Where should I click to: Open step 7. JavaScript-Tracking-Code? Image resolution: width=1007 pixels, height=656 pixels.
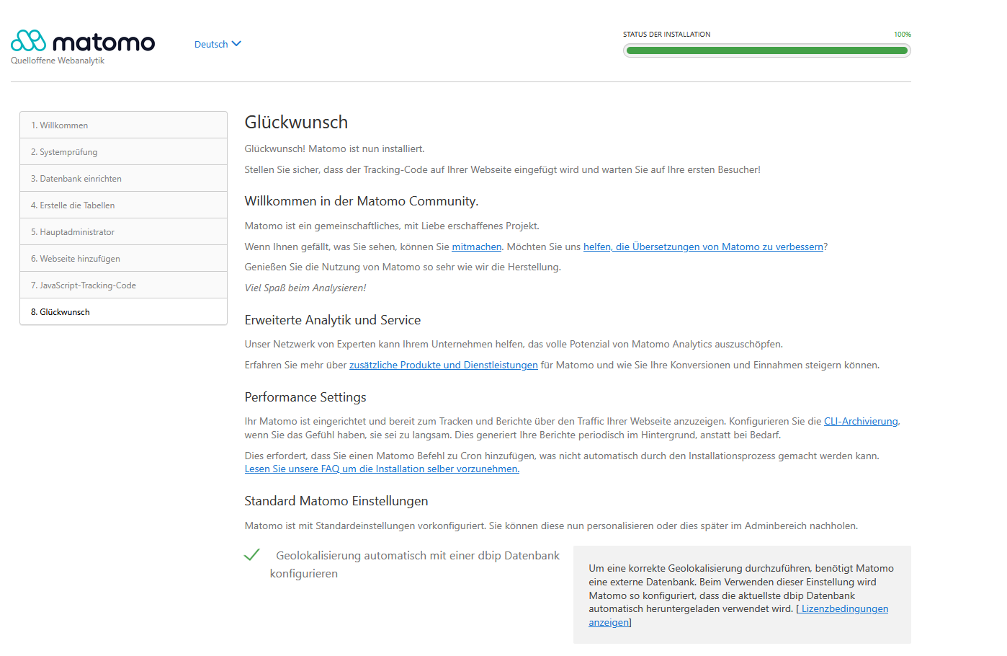tap(124, 285)
